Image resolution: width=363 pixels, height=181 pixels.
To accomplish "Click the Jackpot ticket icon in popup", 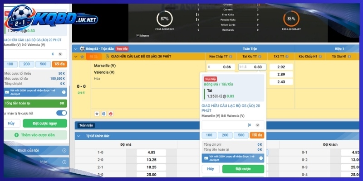I will (206, 158).
